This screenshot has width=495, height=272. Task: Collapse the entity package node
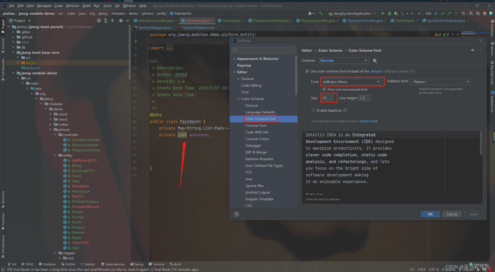coord(55,155)
